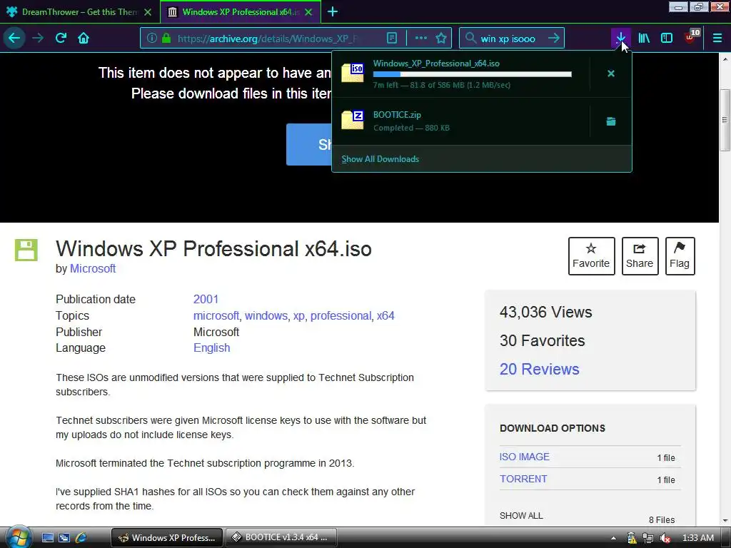Viewport: 731px width, 548px height.
Task: Click the partially hidden blue button in player area
Action: [x=308, y=144]
